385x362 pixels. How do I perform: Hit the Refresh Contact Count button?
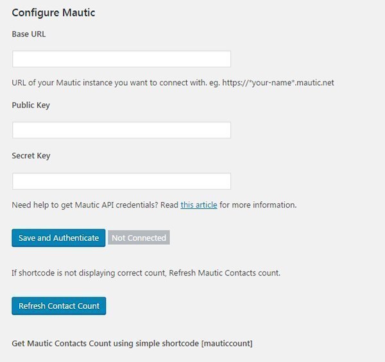coord(58,306)
